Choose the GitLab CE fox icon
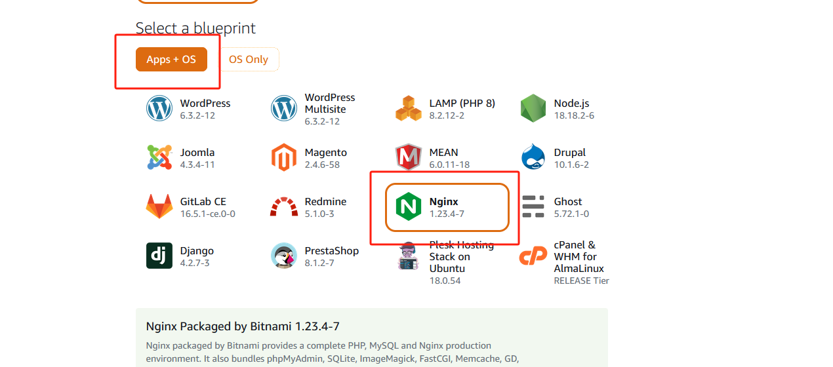 click(x=159, y=206)
